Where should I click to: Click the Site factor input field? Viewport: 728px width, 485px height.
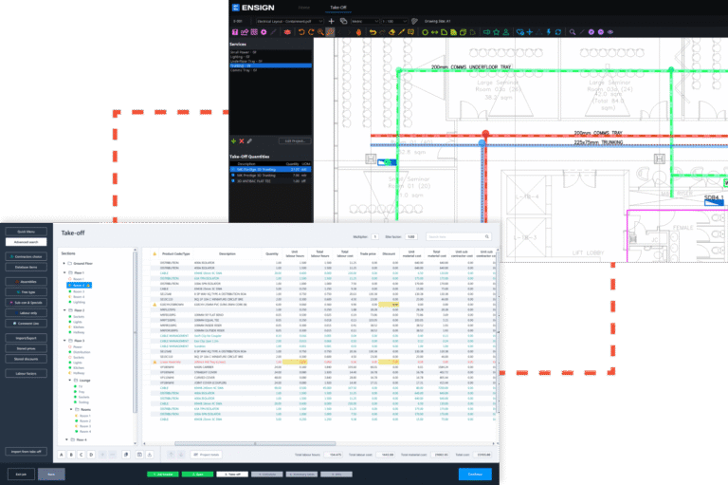(x=410, y=236)
